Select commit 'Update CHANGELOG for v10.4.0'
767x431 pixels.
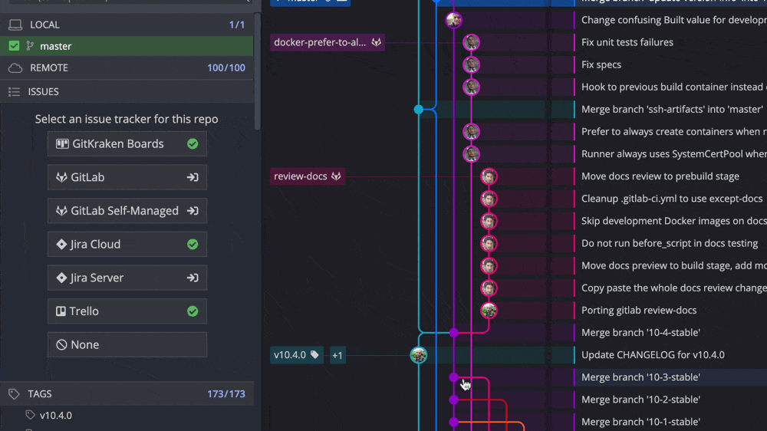[653, 355]
